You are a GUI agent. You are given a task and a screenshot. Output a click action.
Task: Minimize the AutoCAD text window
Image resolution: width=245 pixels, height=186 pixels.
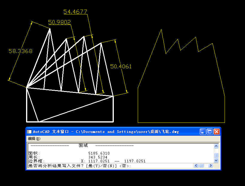click(203, 132)
